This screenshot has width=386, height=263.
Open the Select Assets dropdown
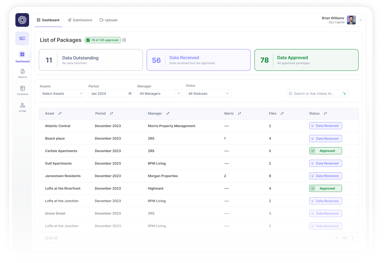pos(62,93)
